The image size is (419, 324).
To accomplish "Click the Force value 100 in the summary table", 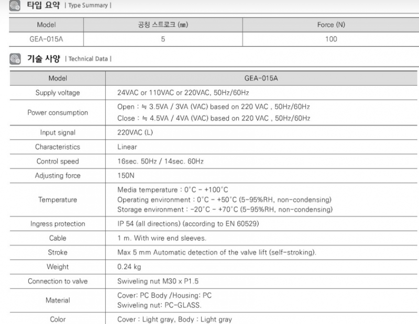I will pos(331,39).
